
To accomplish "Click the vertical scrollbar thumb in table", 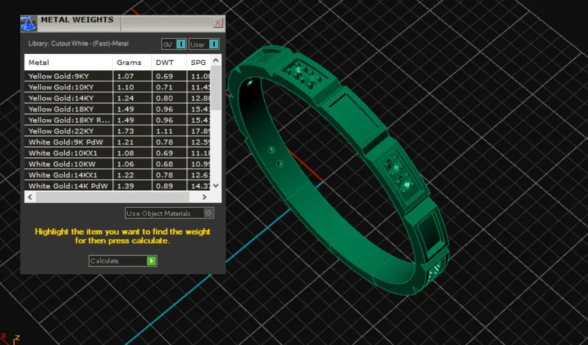I will 215,88.
